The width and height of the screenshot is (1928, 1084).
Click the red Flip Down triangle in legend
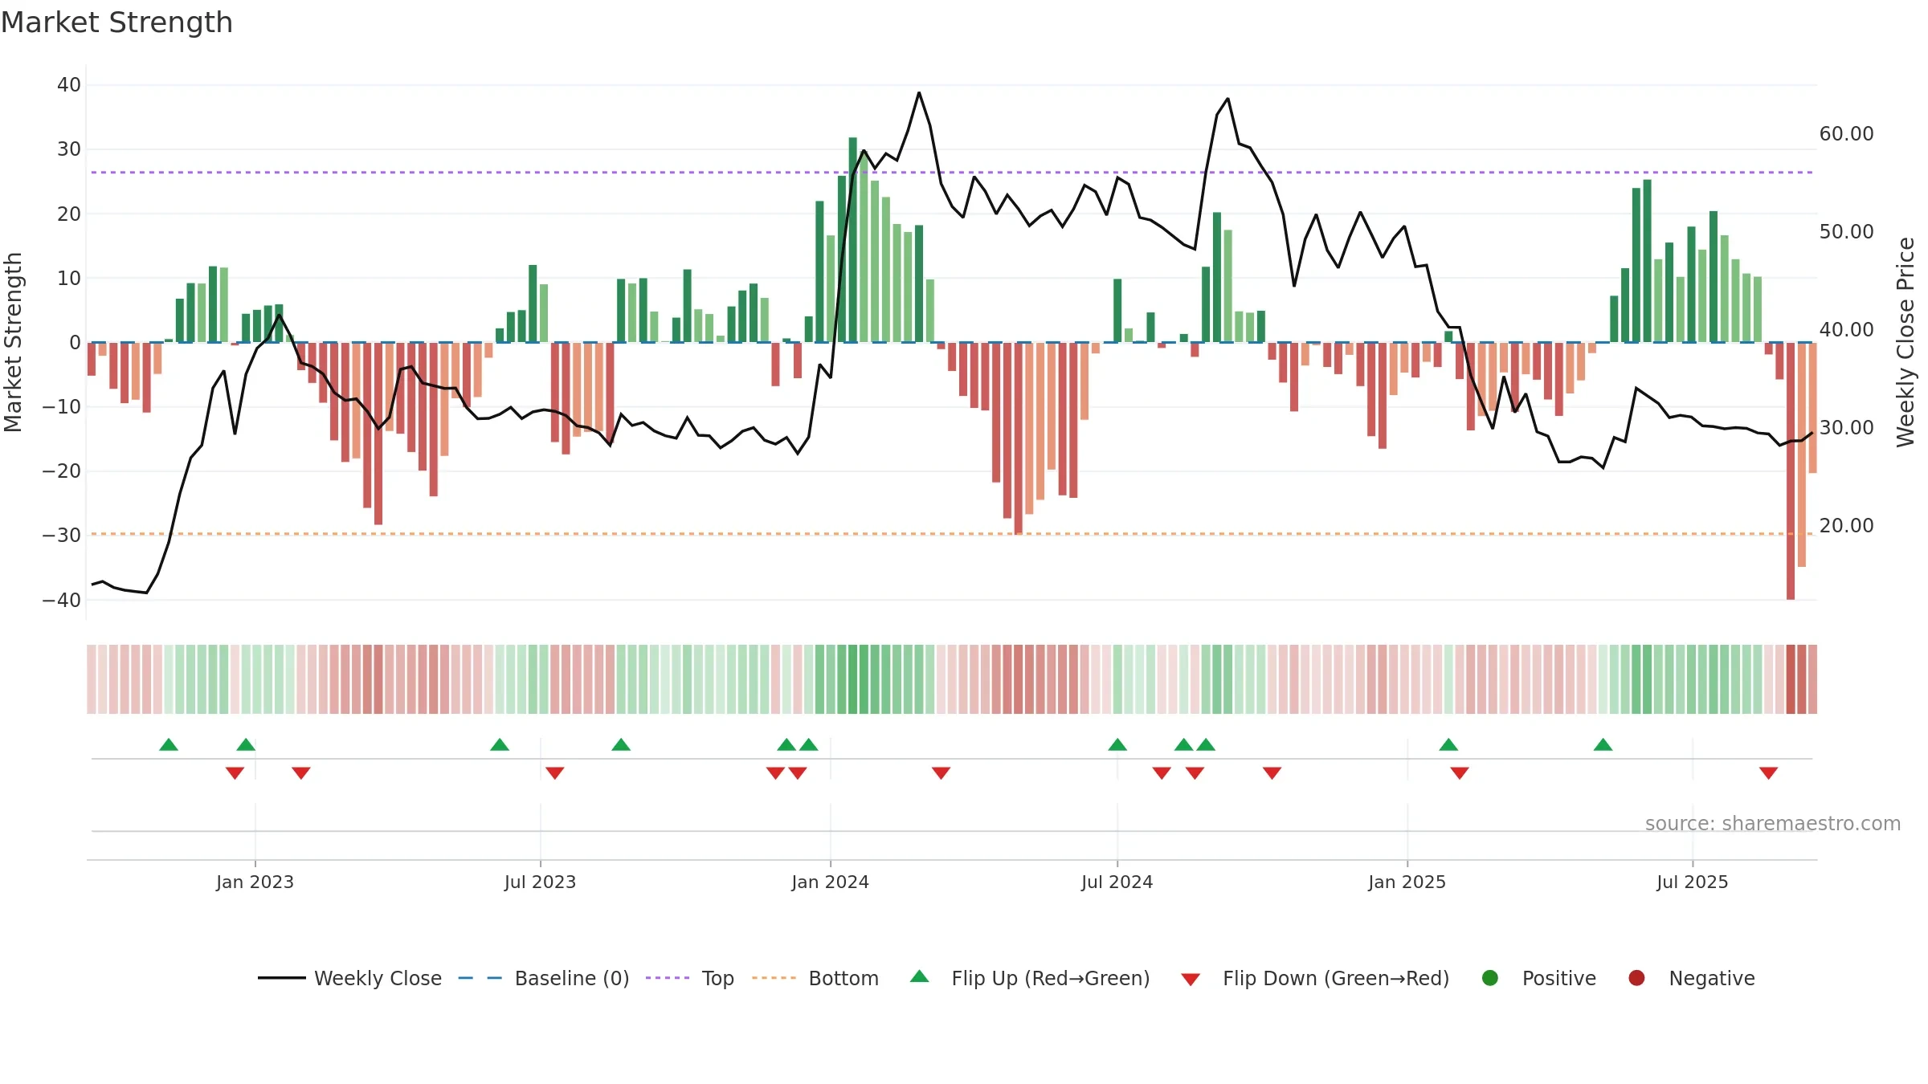click(x=1191, y=980)
